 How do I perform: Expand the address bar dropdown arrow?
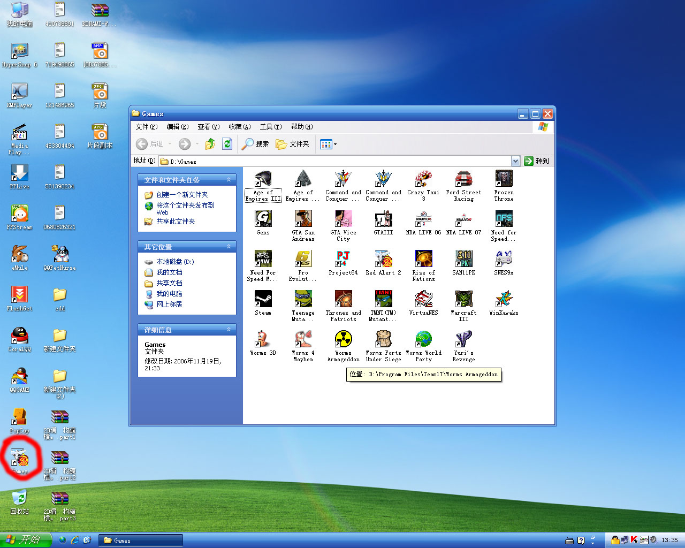(x=515, y=161)
